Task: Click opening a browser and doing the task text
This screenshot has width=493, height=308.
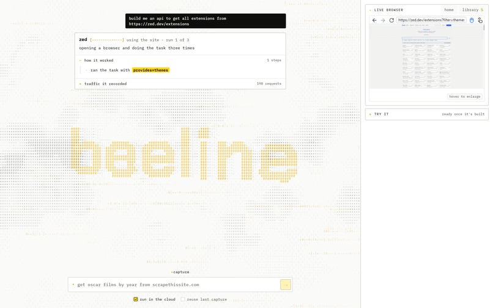Action: click(x=137, y=48)
